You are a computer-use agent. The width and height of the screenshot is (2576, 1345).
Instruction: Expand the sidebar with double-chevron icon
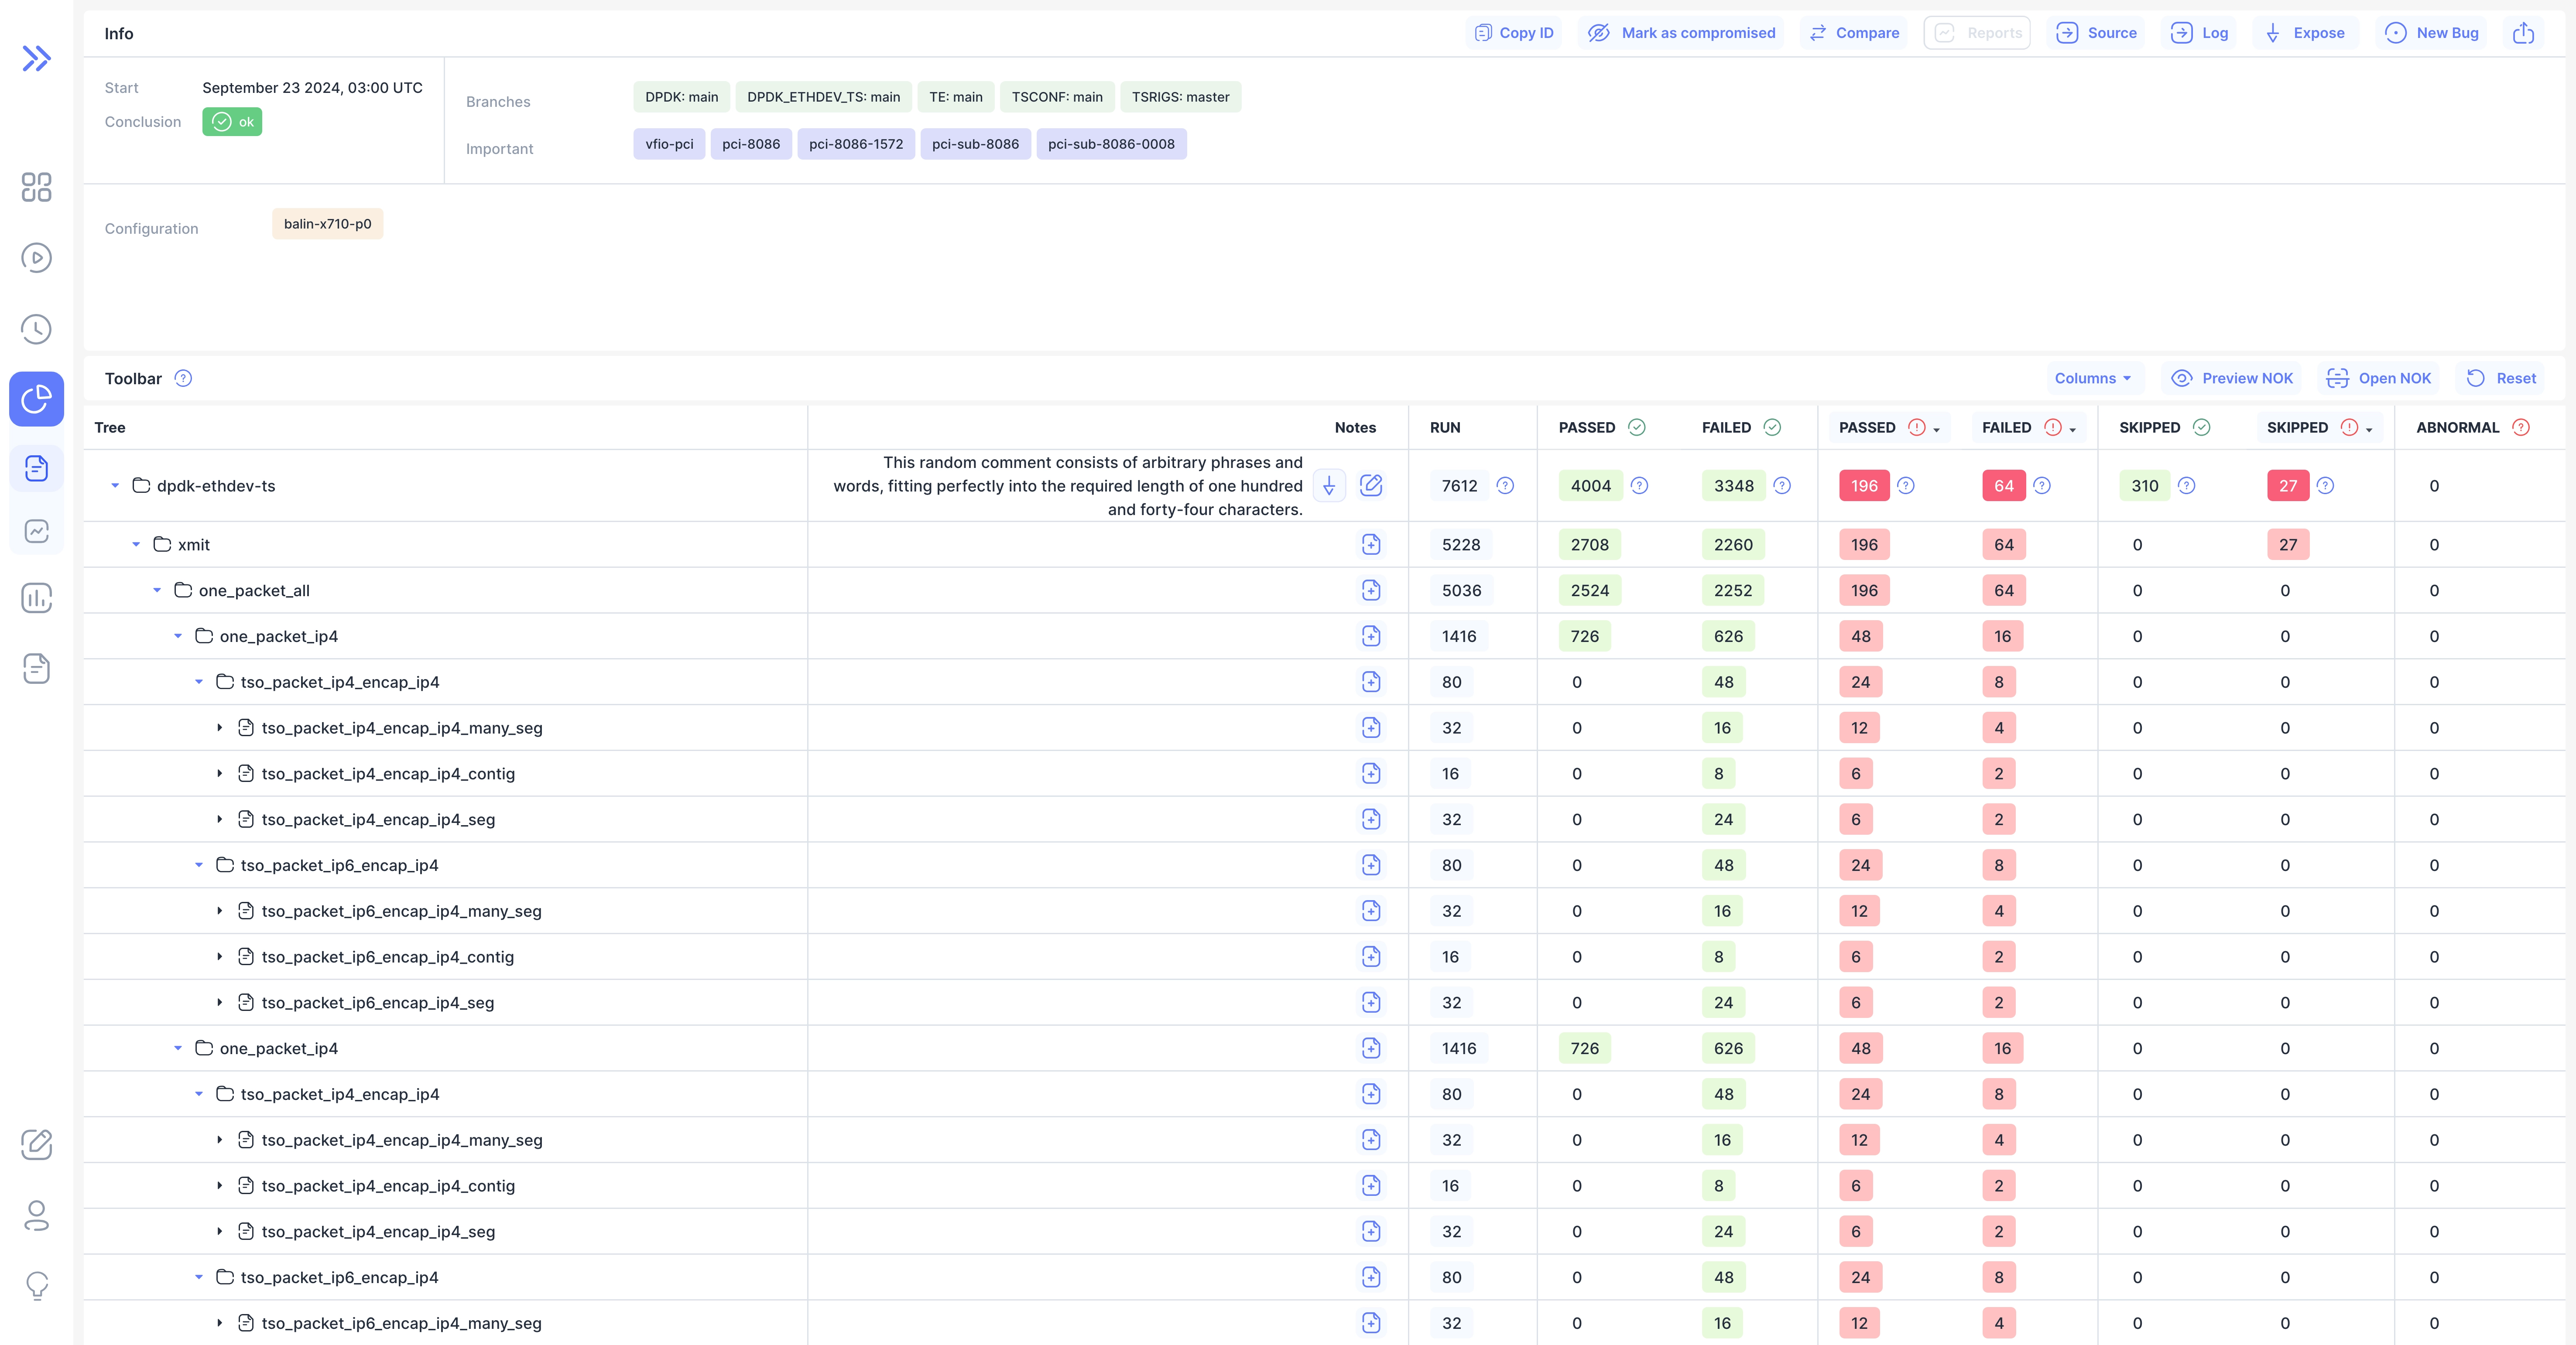tap(36, 59)
